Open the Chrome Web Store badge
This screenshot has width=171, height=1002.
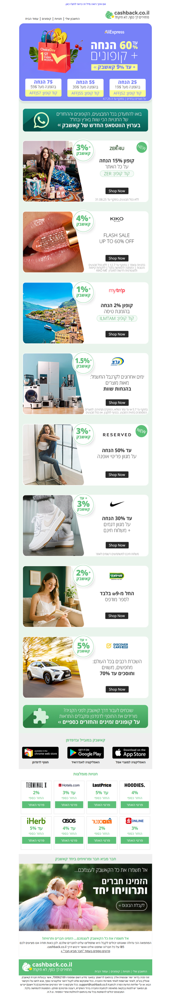pos(40,753)
